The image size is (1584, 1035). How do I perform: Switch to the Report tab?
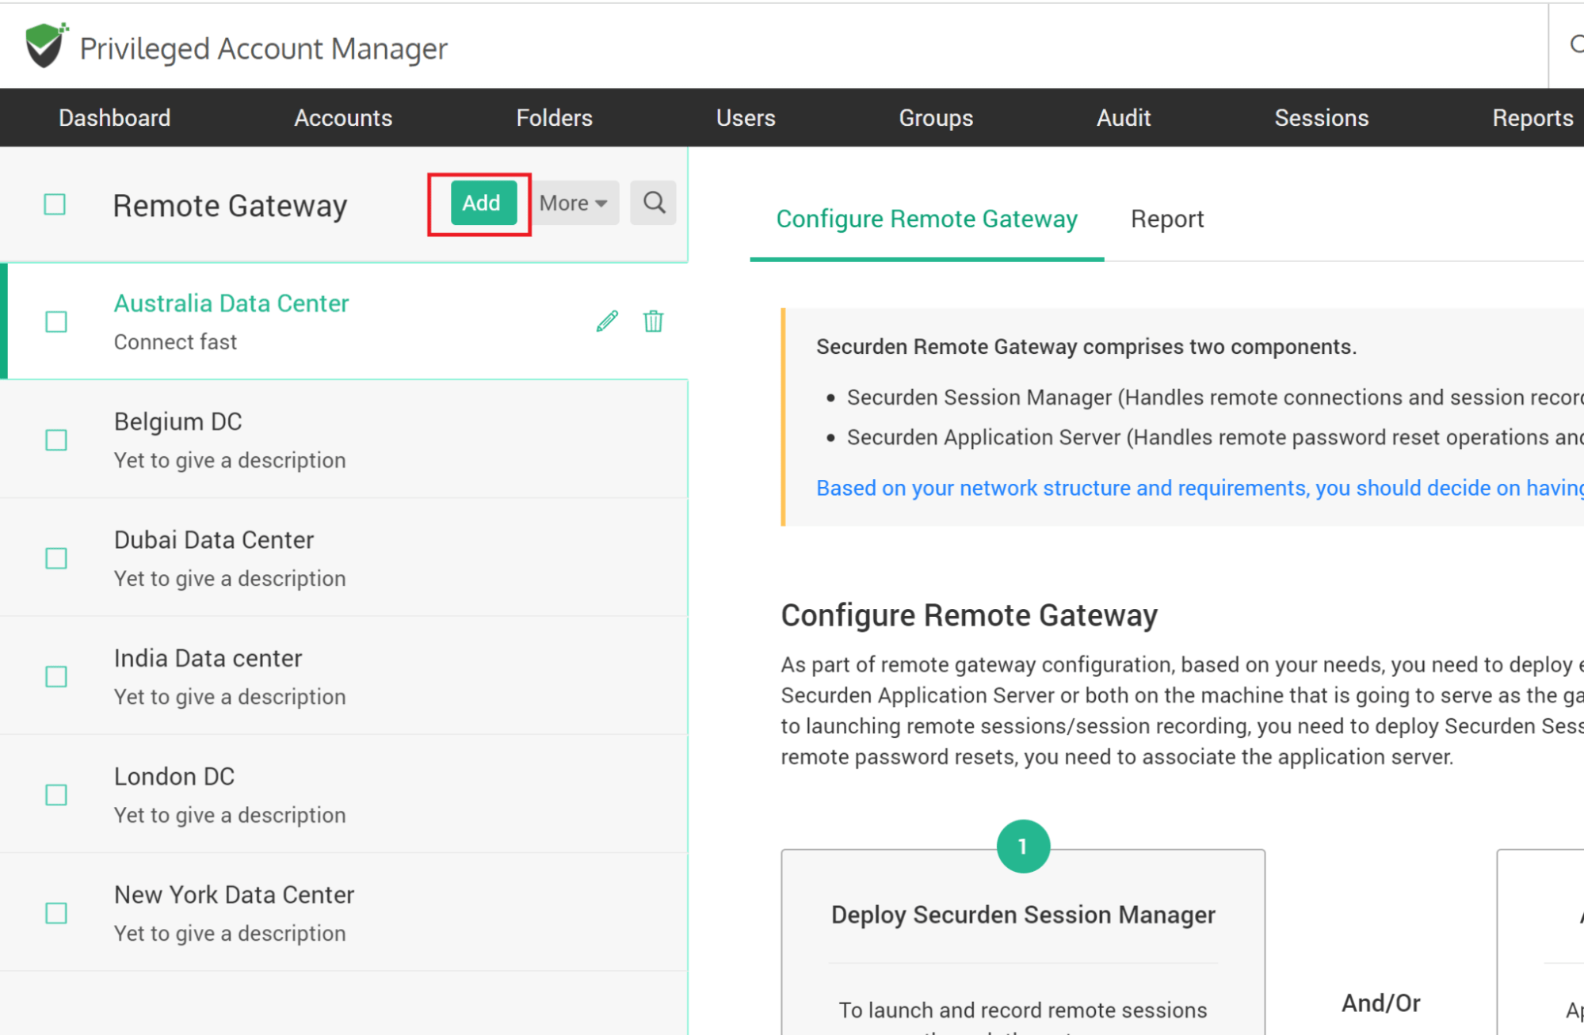click(1166, 219)
